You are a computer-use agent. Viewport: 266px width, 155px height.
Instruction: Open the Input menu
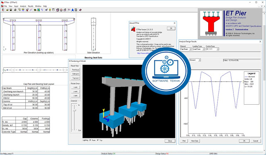tap(16, 6)
